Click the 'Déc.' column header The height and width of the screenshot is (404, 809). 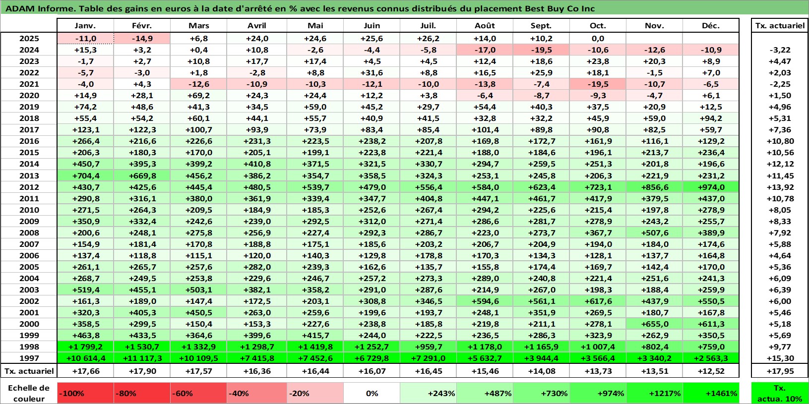coord(711,26)
